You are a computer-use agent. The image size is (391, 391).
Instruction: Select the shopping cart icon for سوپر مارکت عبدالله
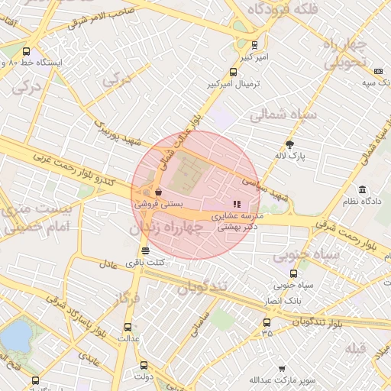tap(282, 369)
